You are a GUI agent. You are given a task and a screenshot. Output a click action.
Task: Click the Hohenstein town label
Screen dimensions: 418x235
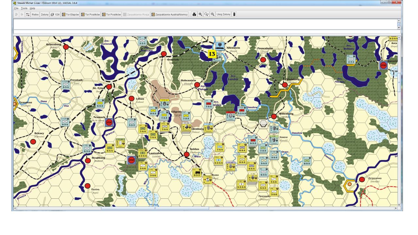tap(188, 80)
